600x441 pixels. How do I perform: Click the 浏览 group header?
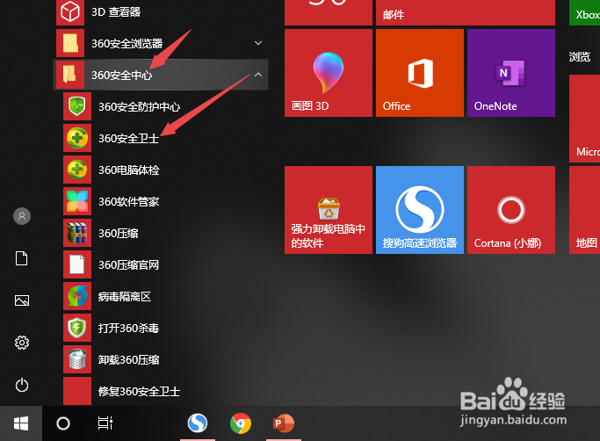point(579,57)
